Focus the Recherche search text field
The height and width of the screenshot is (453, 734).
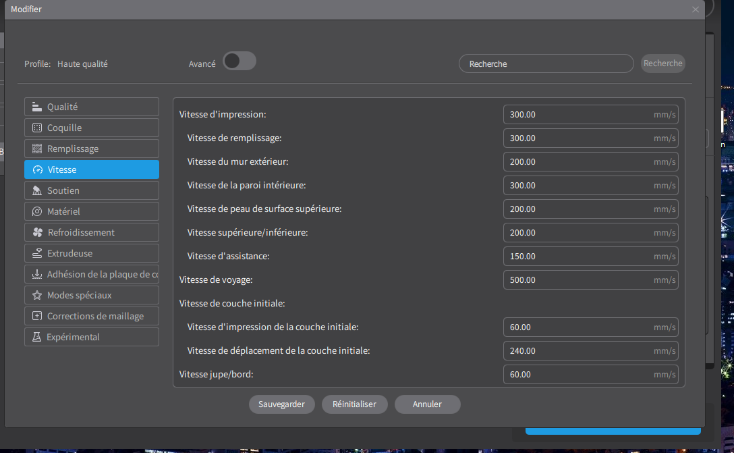click(546, 63)
